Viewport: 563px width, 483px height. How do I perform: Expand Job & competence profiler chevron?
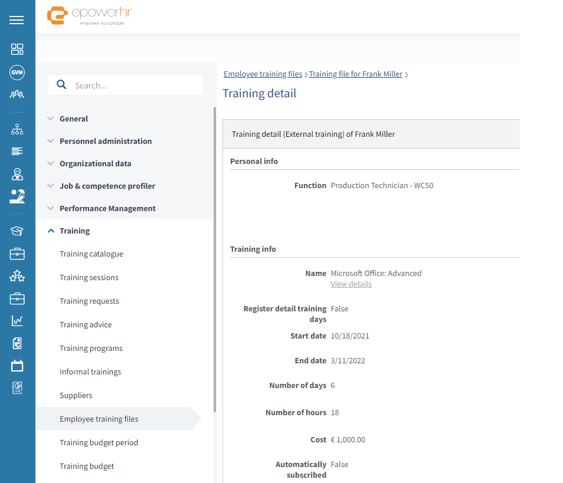pos(51,186)
